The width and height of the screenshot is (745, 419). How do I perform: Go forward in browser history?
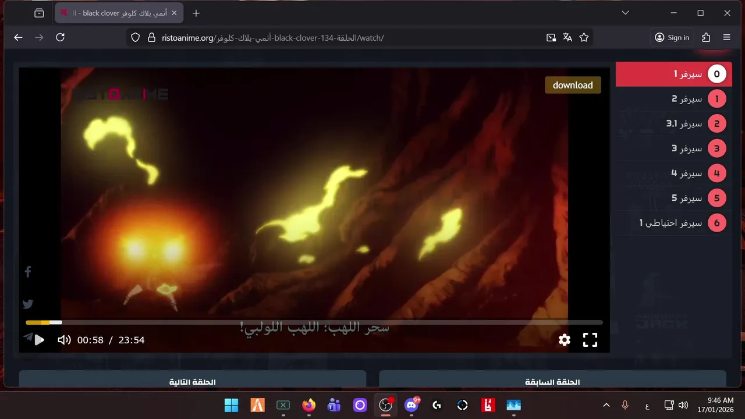39,37
